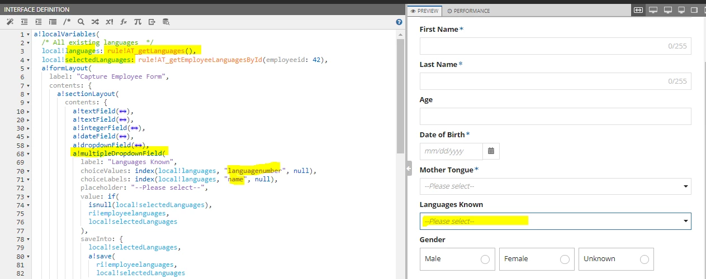
Task: Expand the folded a!textField at line 20
Action: [x=29, y=119]
